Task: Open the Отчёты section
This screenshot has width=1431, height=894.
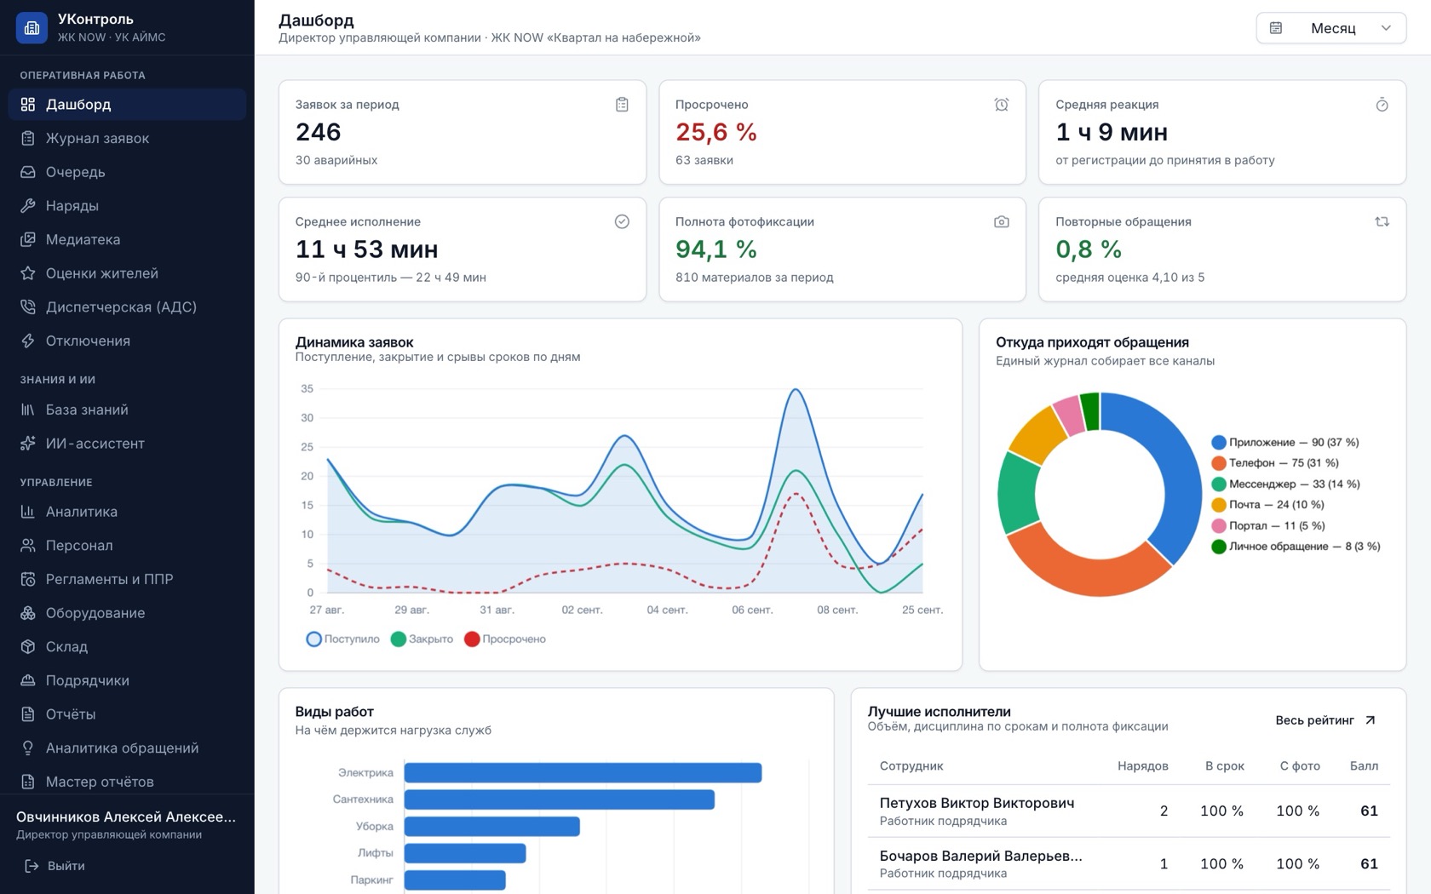Action: [127, 714]
